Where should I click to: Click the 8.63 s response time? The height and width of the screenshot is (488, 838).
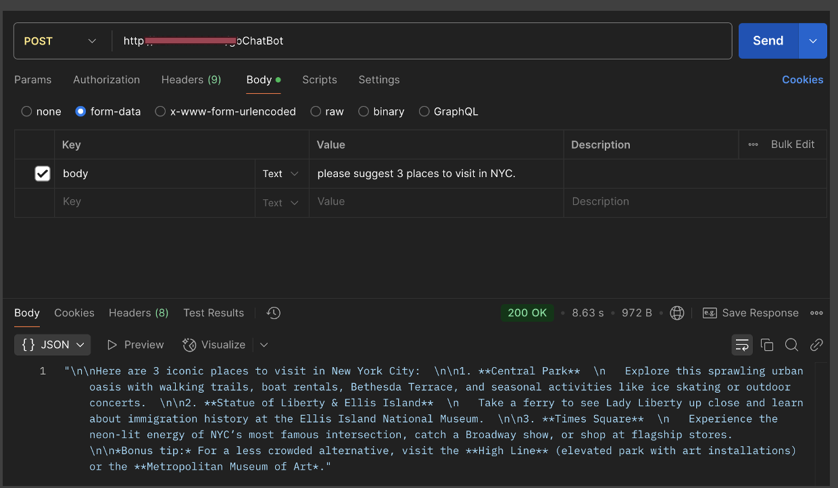[588, 313]
